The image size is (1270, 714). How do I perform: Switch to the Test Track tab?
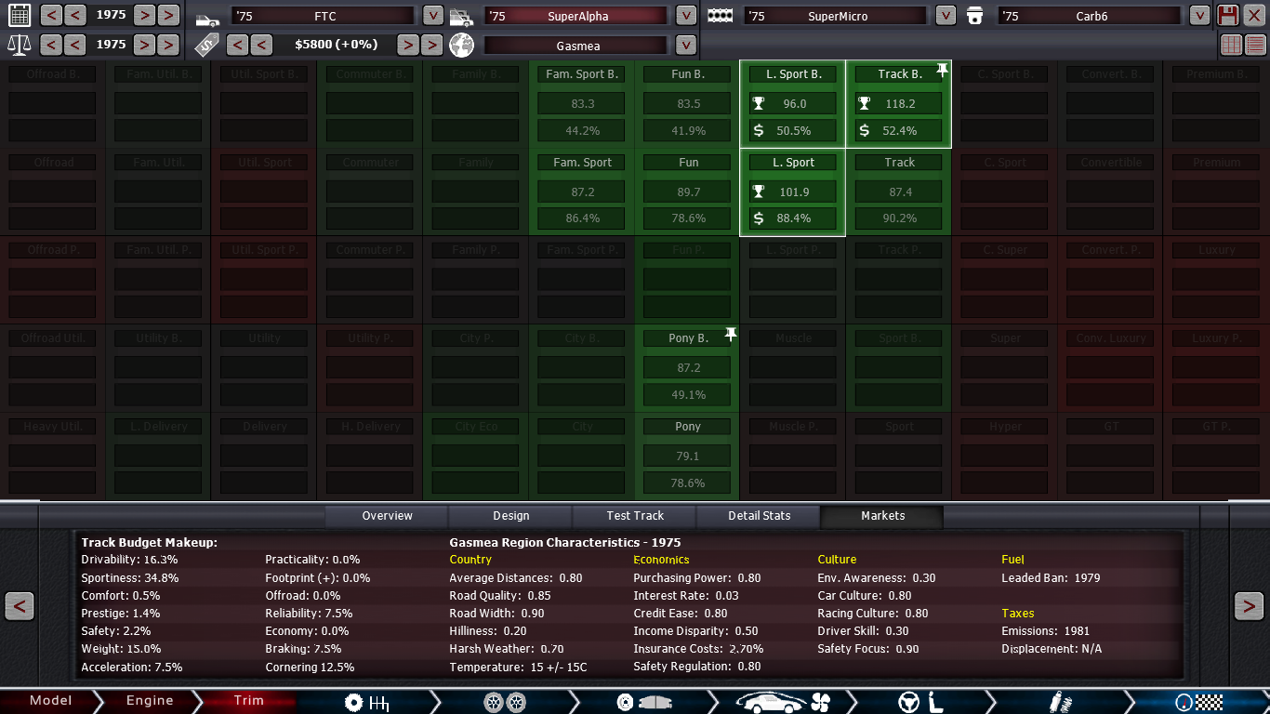coord(635,516)
